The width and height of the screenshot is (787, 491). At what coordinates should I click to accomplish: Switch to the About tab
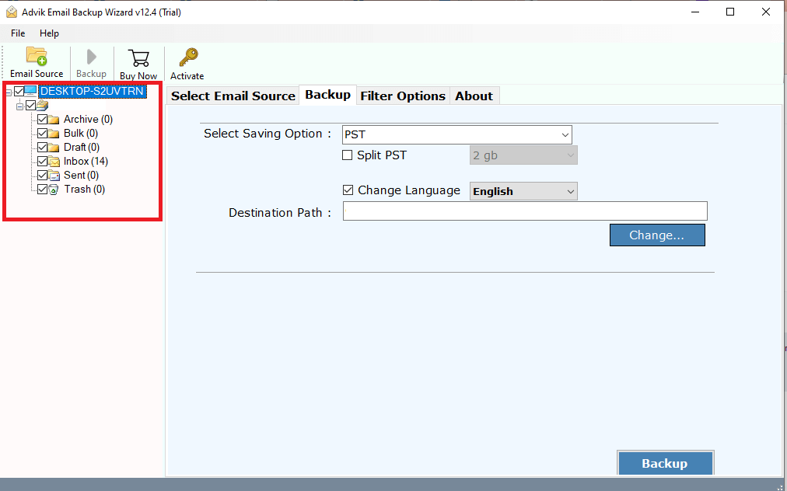point(474,96)
